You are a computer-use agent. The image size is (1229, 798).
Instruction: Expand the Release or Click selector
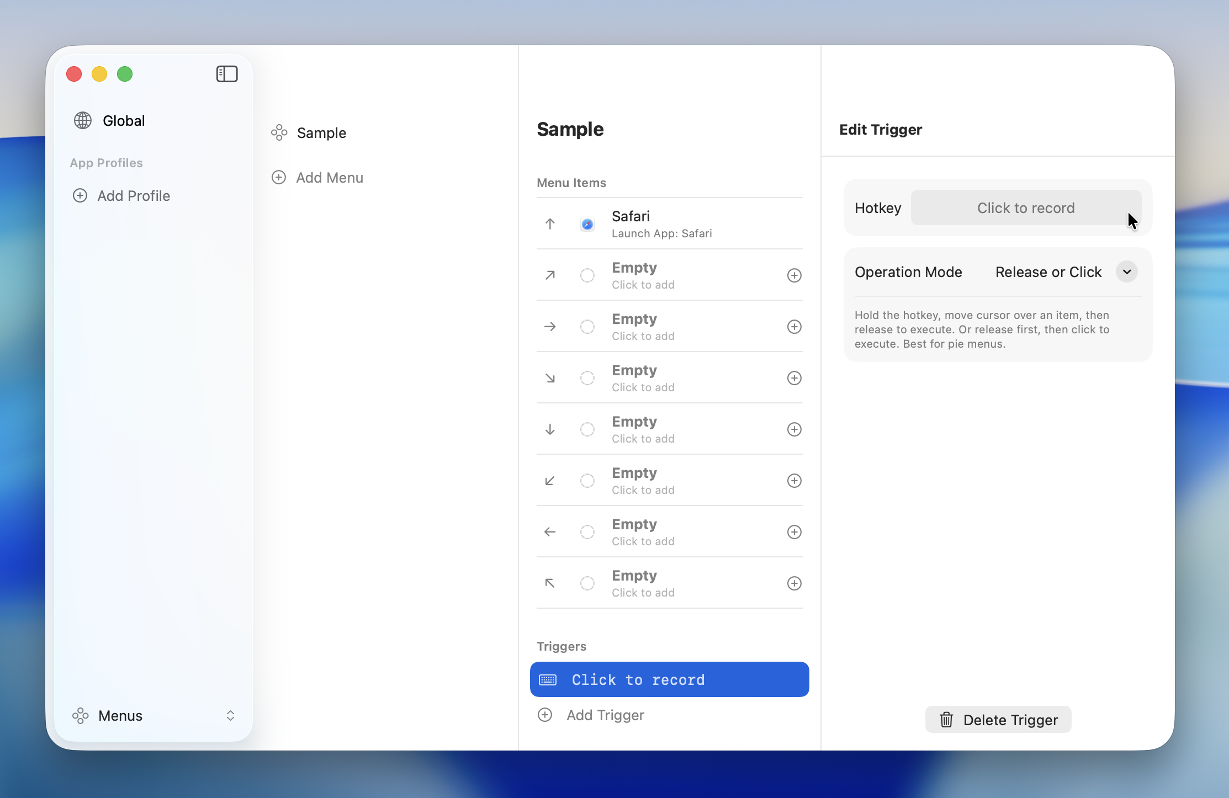[1126, 272]
